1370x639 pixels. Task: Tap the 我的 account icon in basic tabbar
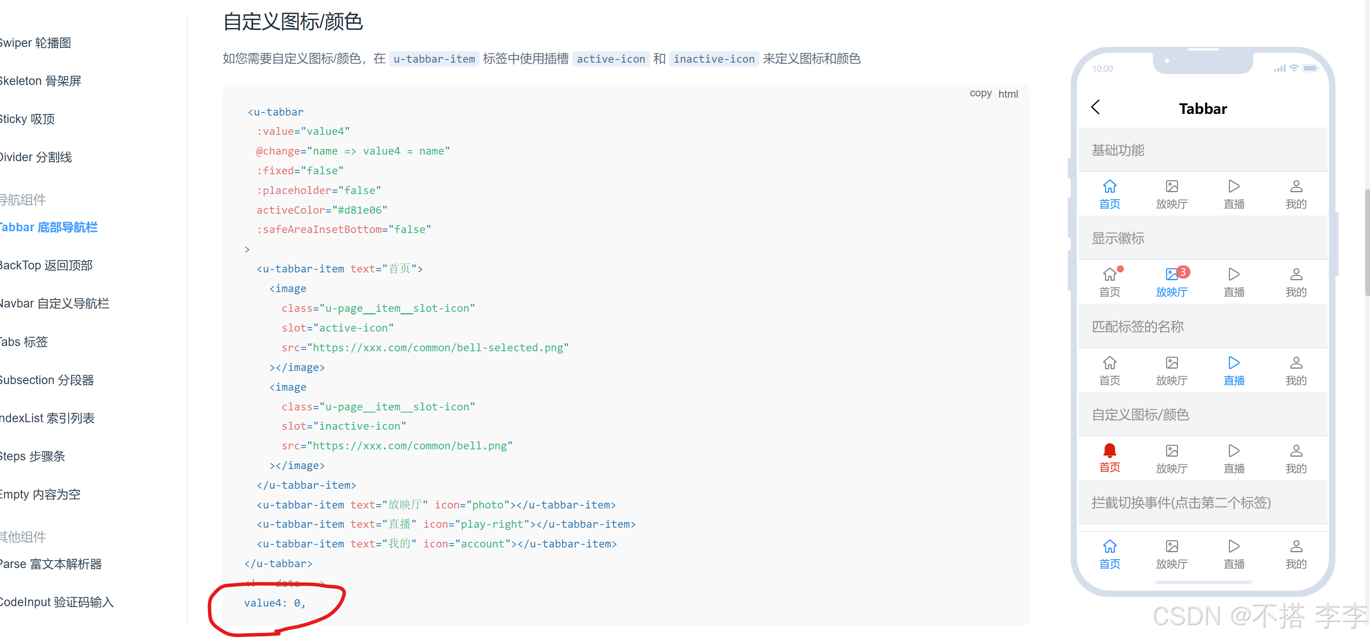click(1296, 187)
